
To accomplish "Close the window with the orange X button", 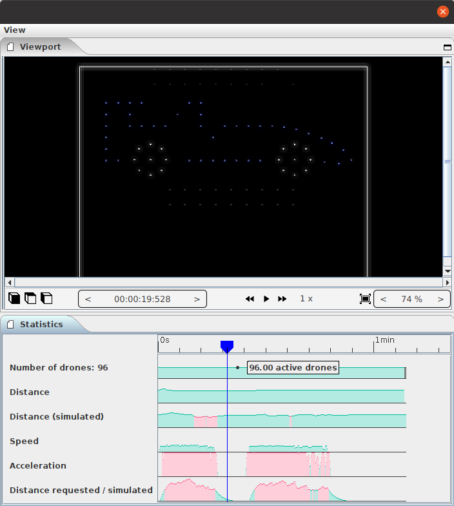I will coord(442,12).
